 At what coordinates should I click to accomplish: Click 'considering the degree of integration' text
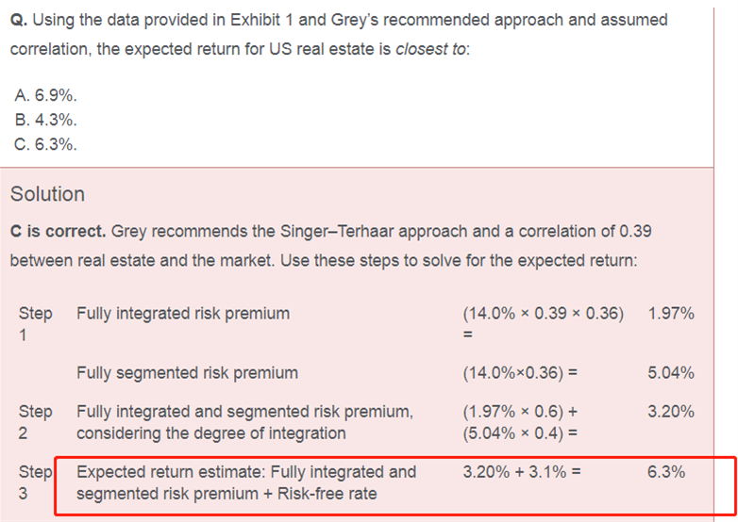(211, 433)
